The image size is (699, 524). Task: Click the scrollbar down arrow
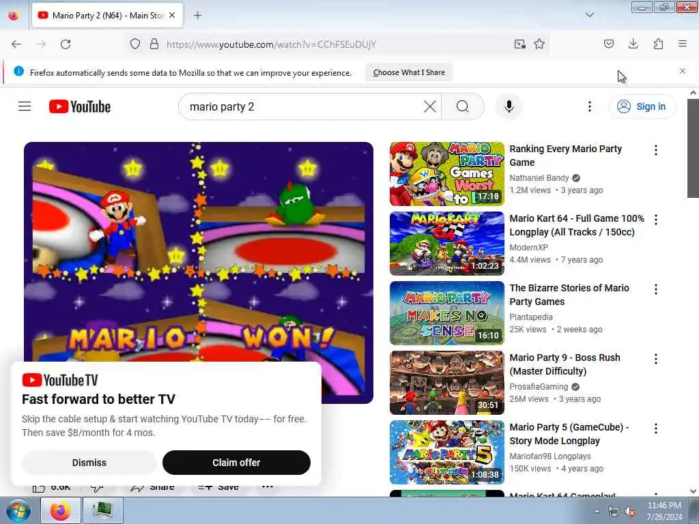click(693, 491)
